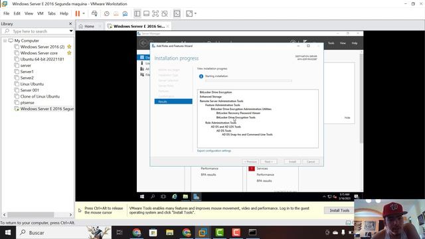Click the Install Tools button
Image resolution: width=425 pixels, height=239 pixels.
pos(339,210)
